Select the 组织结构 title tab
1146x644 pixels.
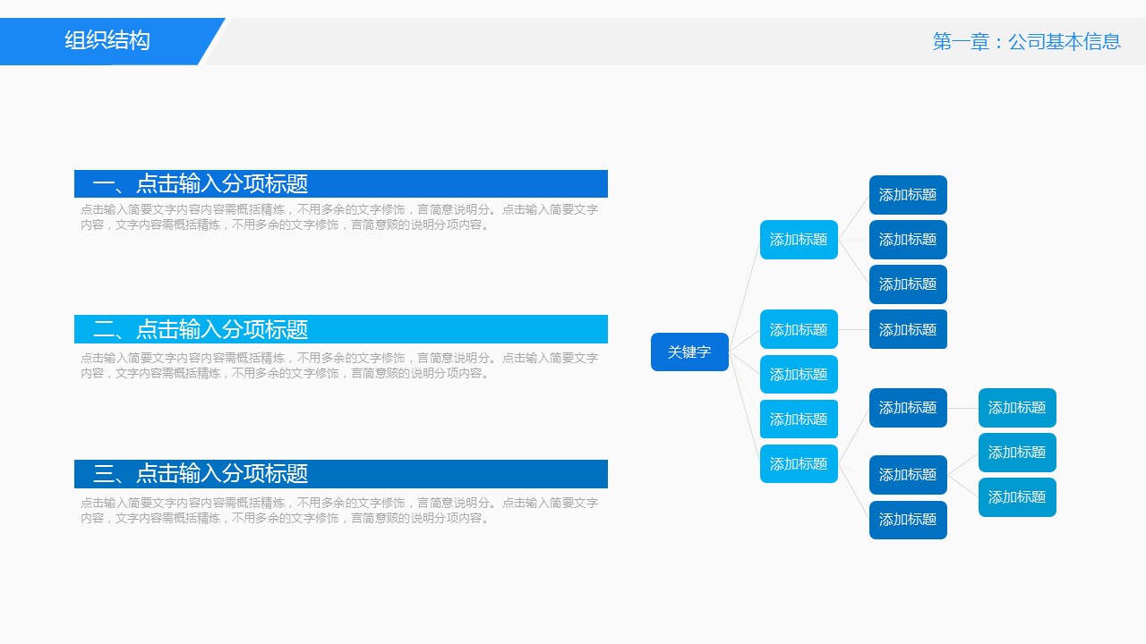(x=107, y=41)
